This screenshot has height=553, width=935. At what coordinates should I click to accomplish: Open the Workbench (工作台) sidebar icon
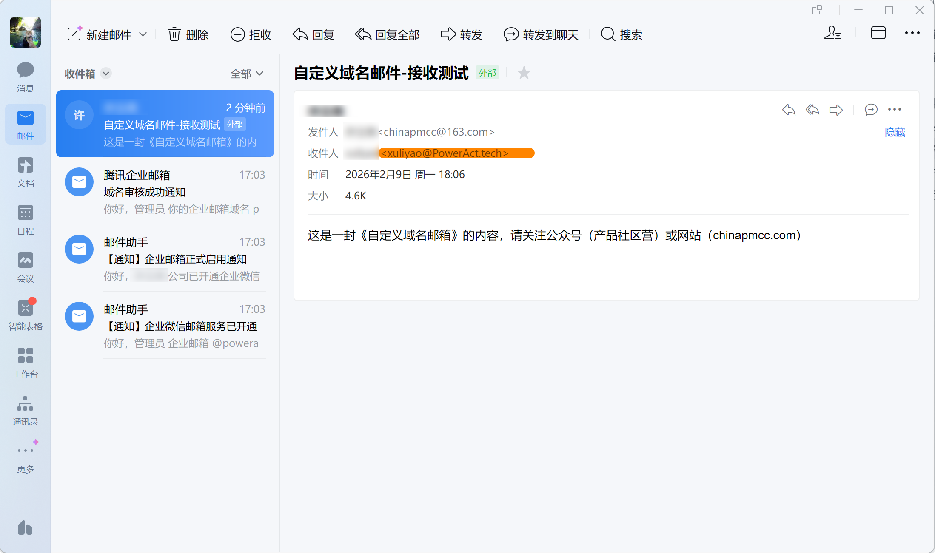(25, 362)
